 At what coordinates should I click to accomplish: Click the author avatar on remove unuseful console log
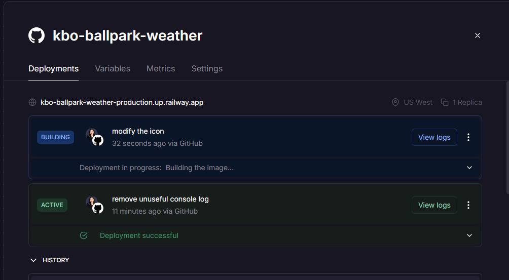click(x=91, y=201)
